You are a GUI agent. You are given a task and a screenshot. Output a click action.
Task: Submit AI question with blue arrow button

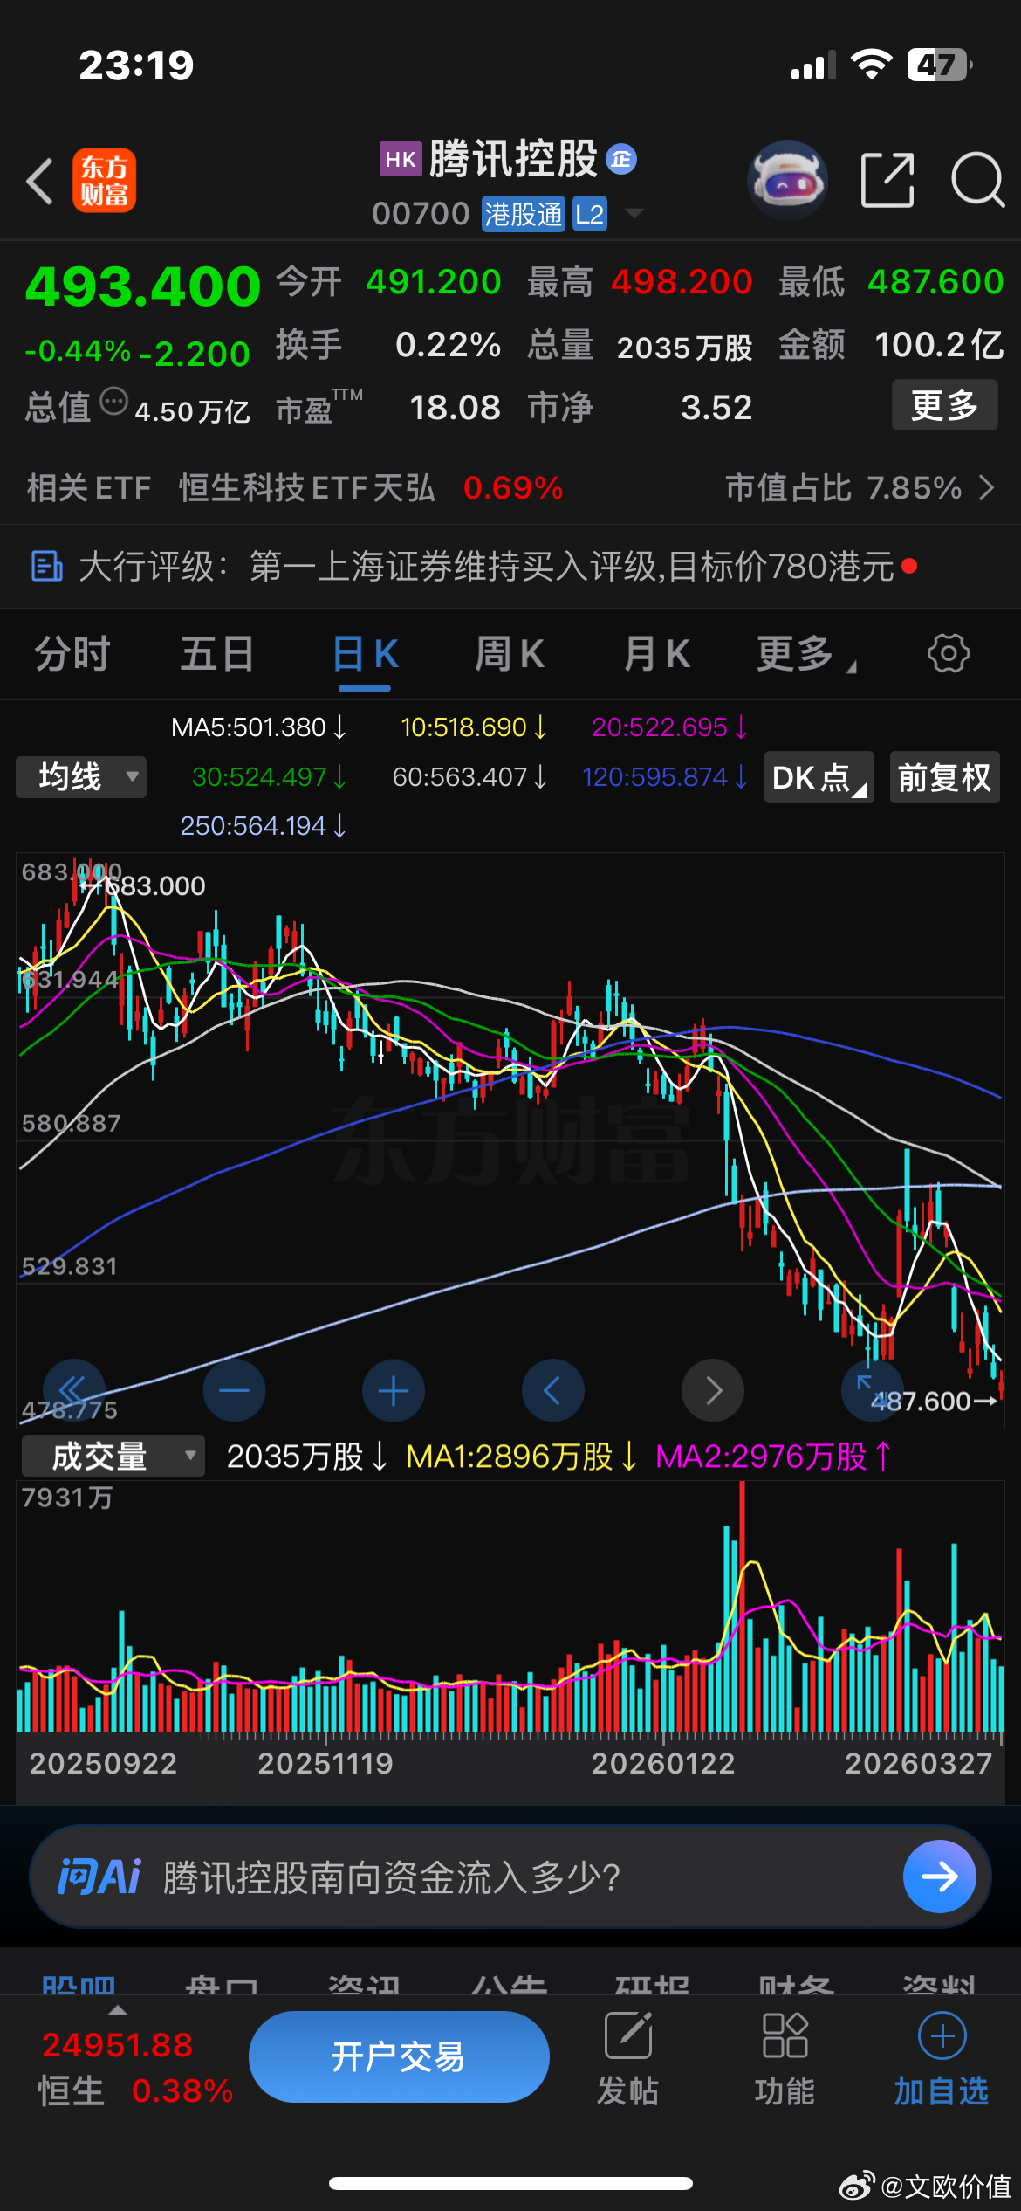click(x=940, y=1877)
